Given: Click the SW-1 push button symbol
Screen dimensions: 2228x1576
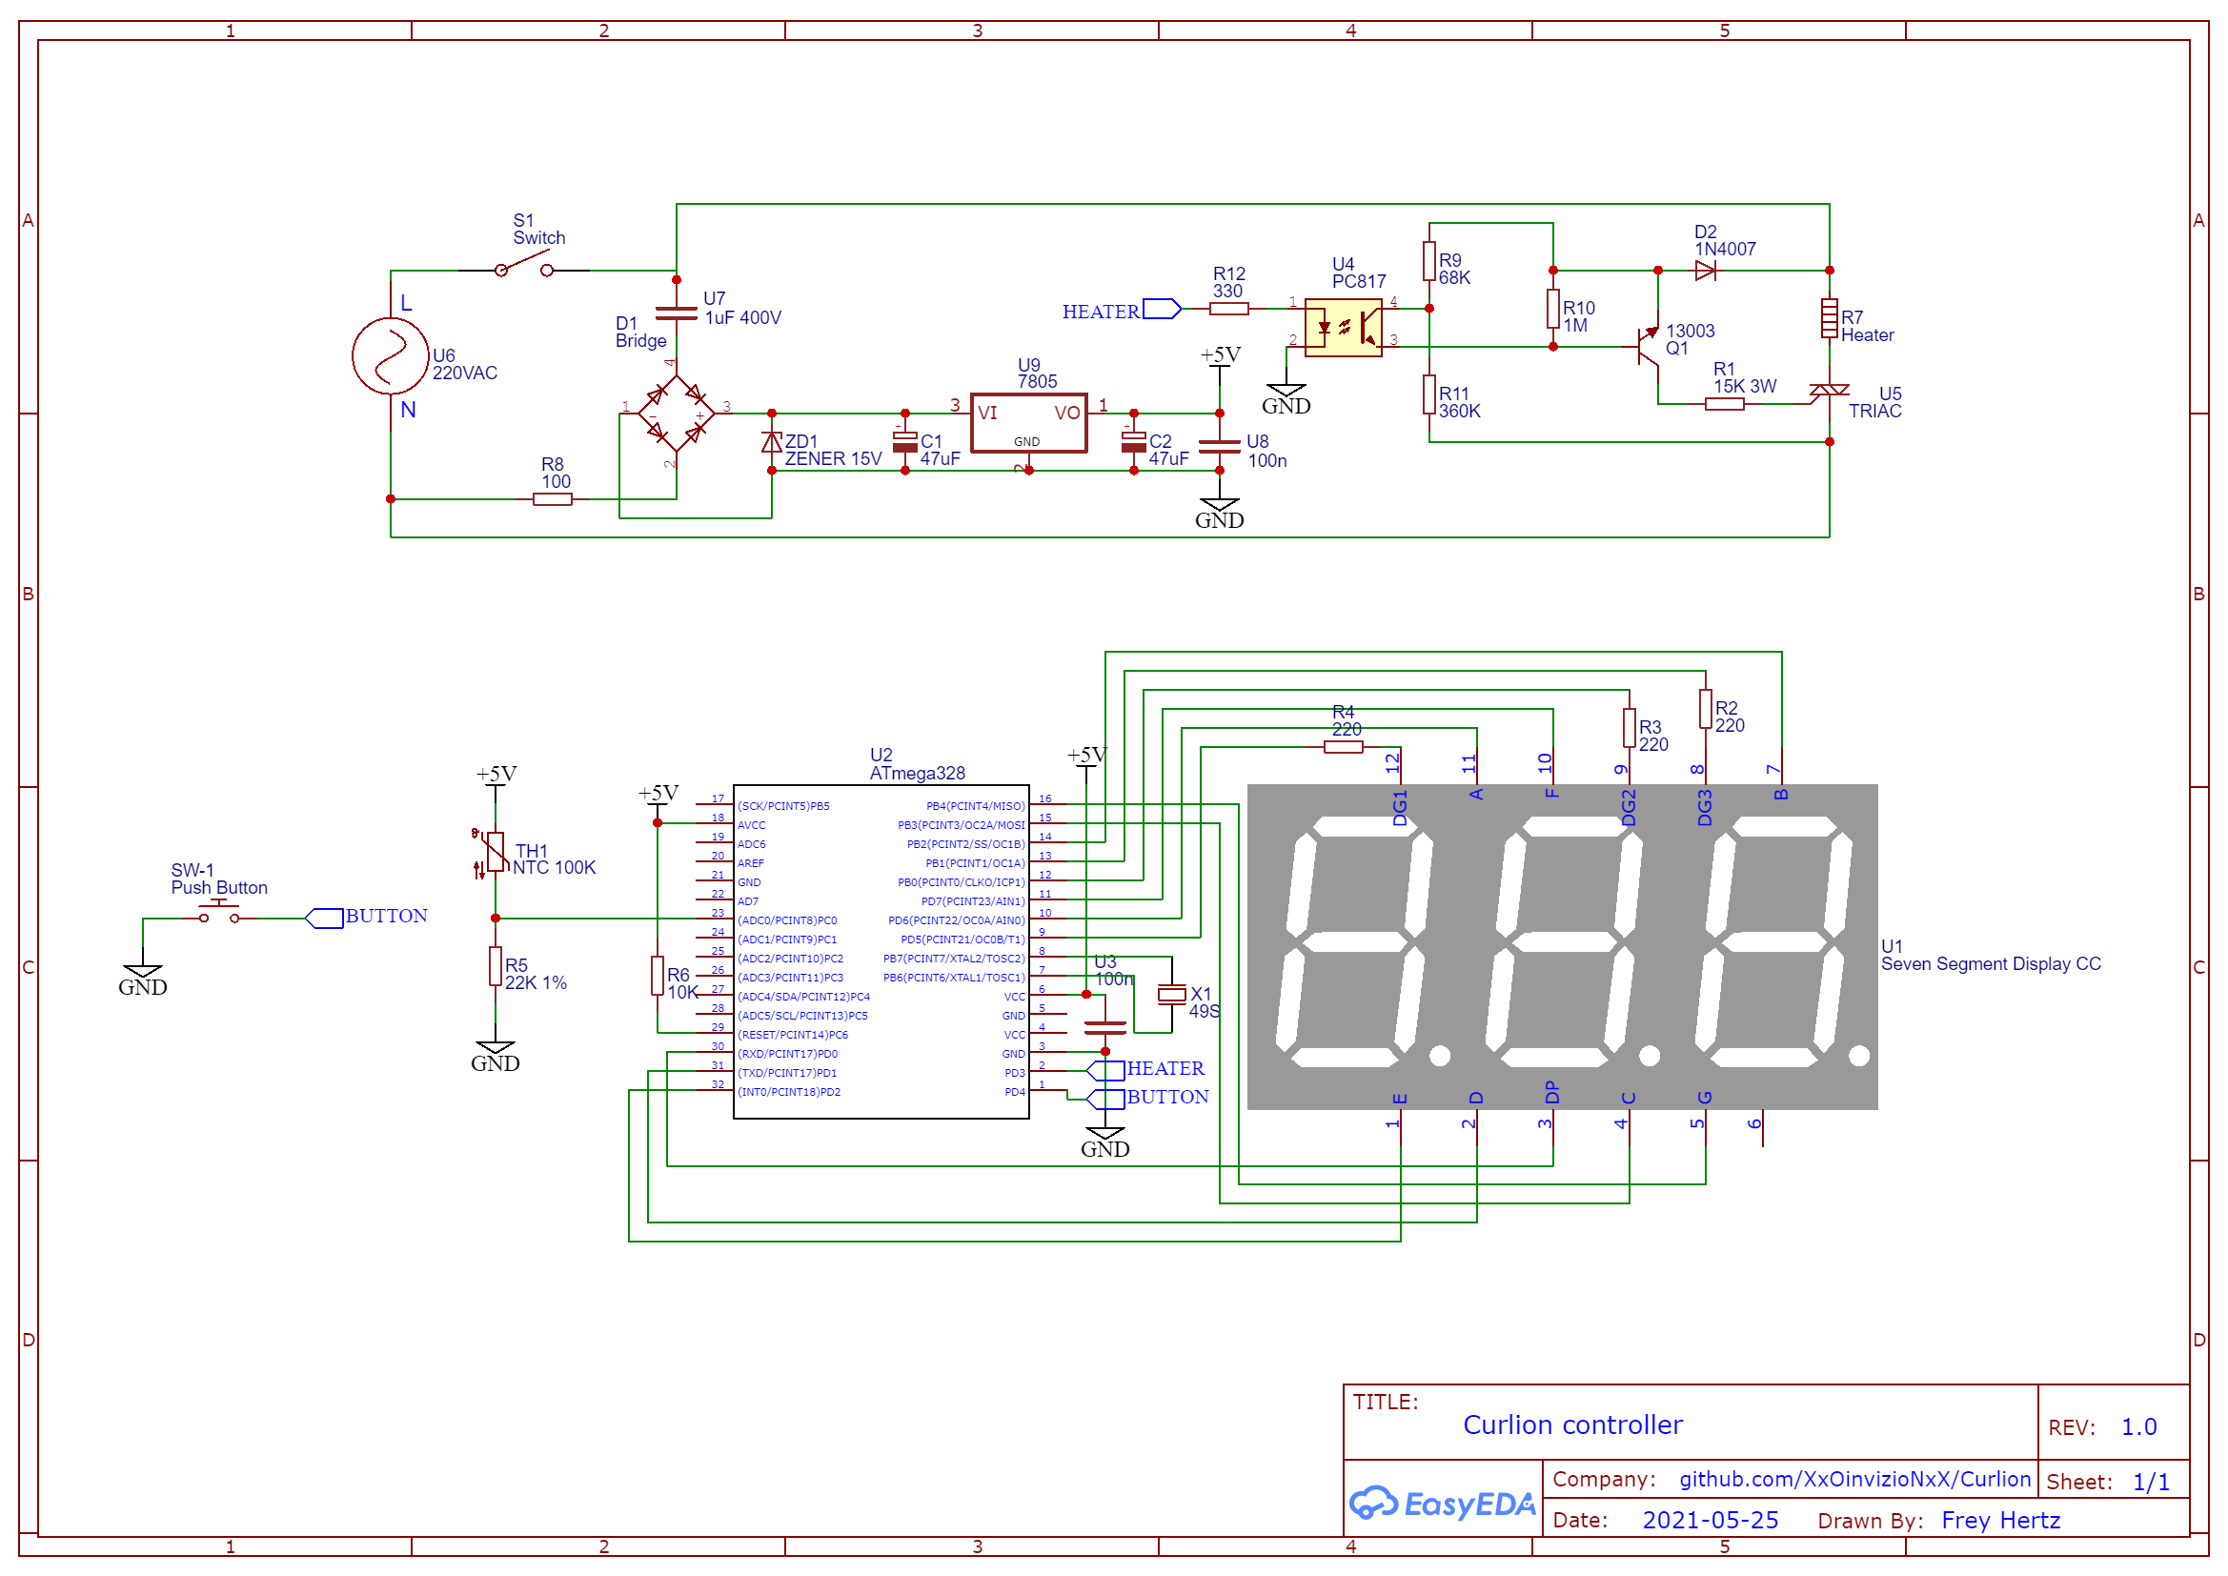Looking at the screenshot, I should (x=219, y=912).
